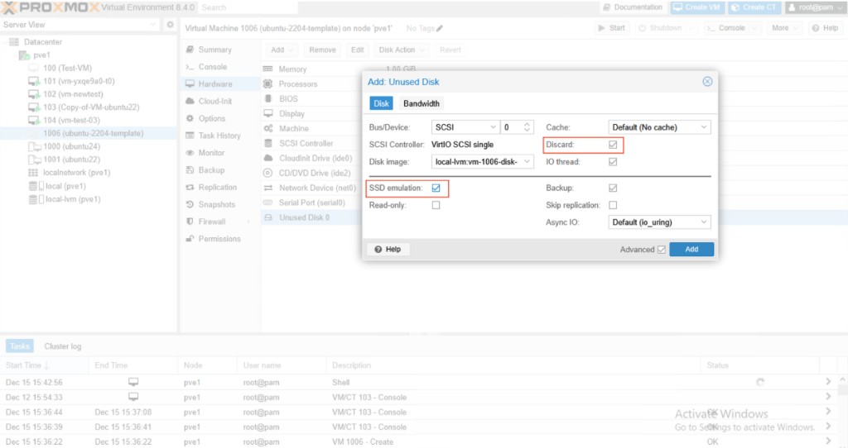This screenshot has height=448, width=848.
Task: Click the template icon for 1000 (ubuntu24)
Action: [34, 146]
